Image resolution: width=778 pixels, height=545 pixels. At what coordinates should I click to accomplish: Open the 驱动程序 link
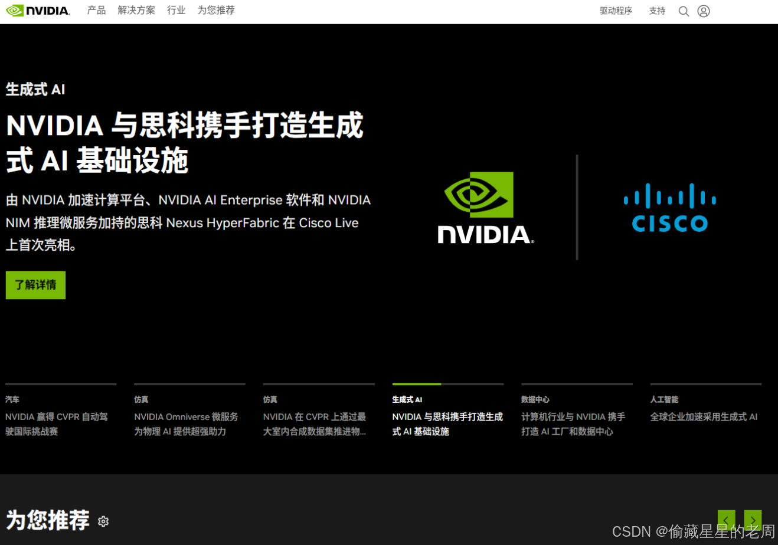[x=616, y=11]
